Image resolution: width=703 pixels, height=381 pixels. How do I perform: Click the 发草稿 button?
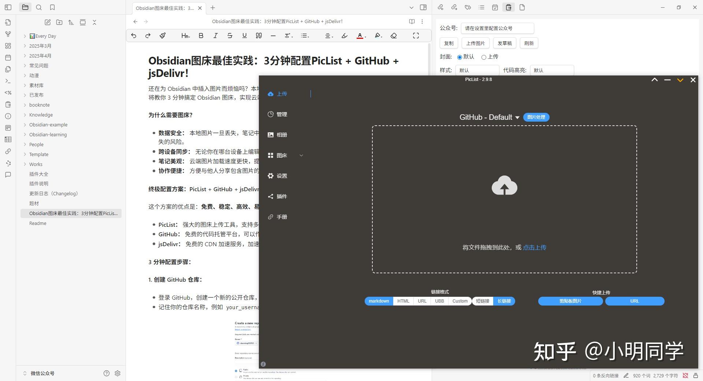pyautogui.click(x=504, y=43)
